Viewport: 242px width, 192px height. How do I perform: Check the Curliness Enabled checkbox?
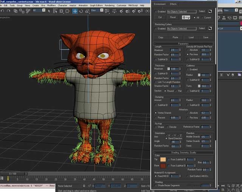click(188, 69)
